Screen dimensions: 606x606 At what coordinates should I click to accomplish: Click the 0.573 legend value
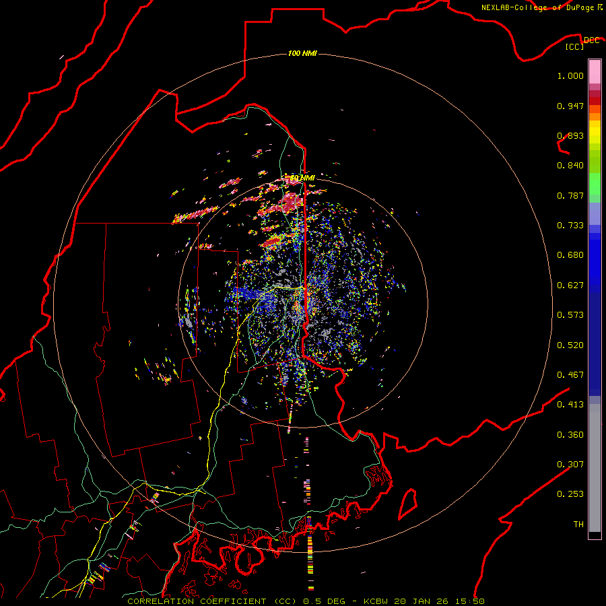[570, 315]
